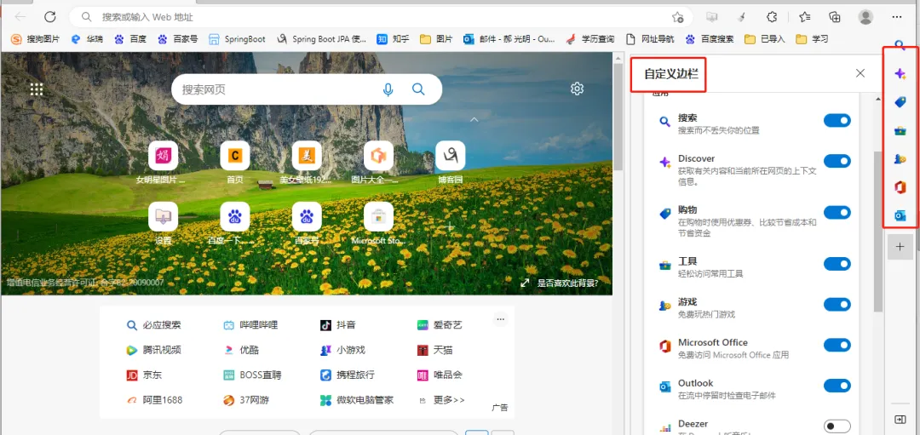Screen dimensions: 920x435
Task: Open the 学历查询 bookmark
Action: (589, 39)
